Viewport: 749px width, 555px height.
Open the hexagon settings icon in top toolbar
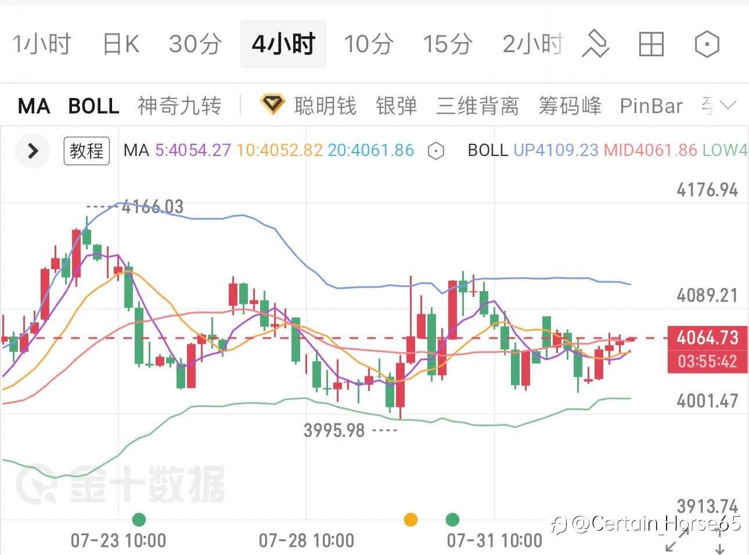coord(707,44)
